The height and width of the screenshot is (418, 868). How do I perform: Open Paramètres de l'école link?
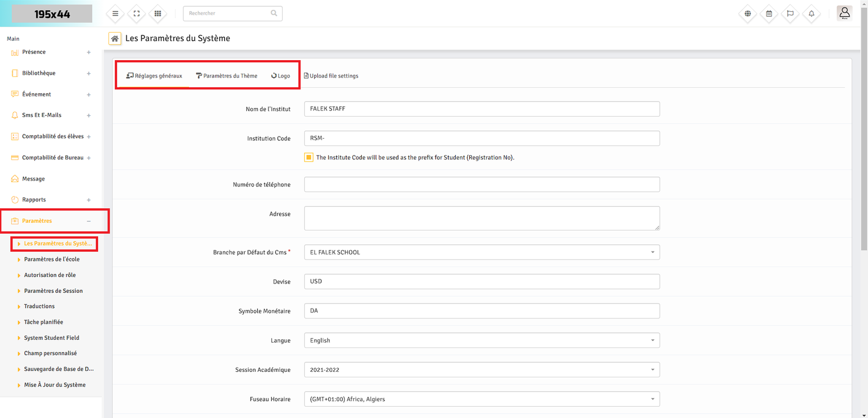[x=52, y=260]
